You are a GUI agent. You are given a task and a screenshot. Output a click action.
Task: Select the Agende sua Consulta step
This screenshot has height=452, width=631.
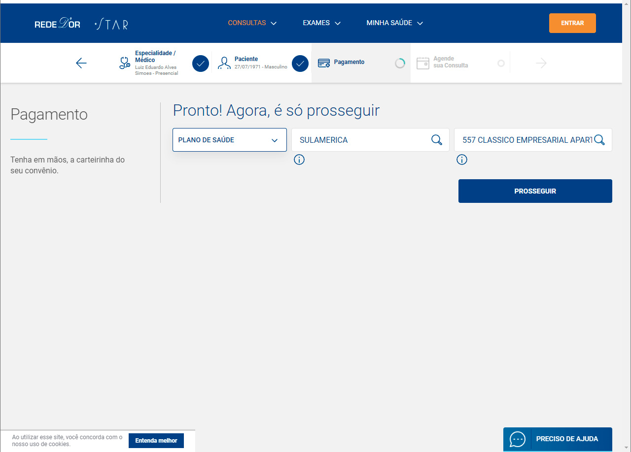460,63
